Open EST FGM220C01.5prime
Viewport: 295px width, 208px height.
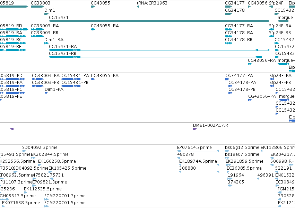[65, 203]
